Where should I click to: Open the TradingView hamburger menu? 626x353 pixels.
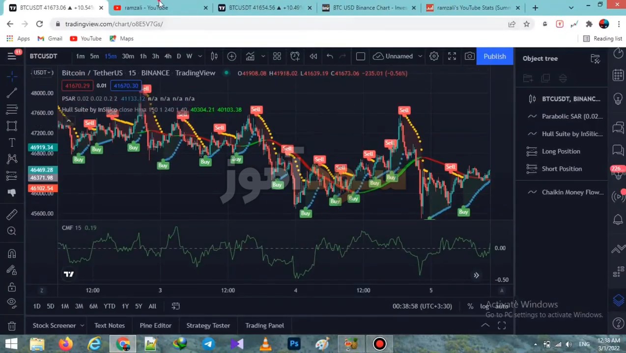point(12,56)
